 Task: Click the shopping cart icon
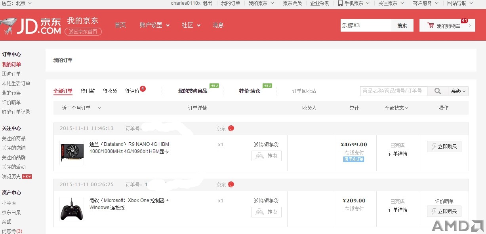click(431, 25)
